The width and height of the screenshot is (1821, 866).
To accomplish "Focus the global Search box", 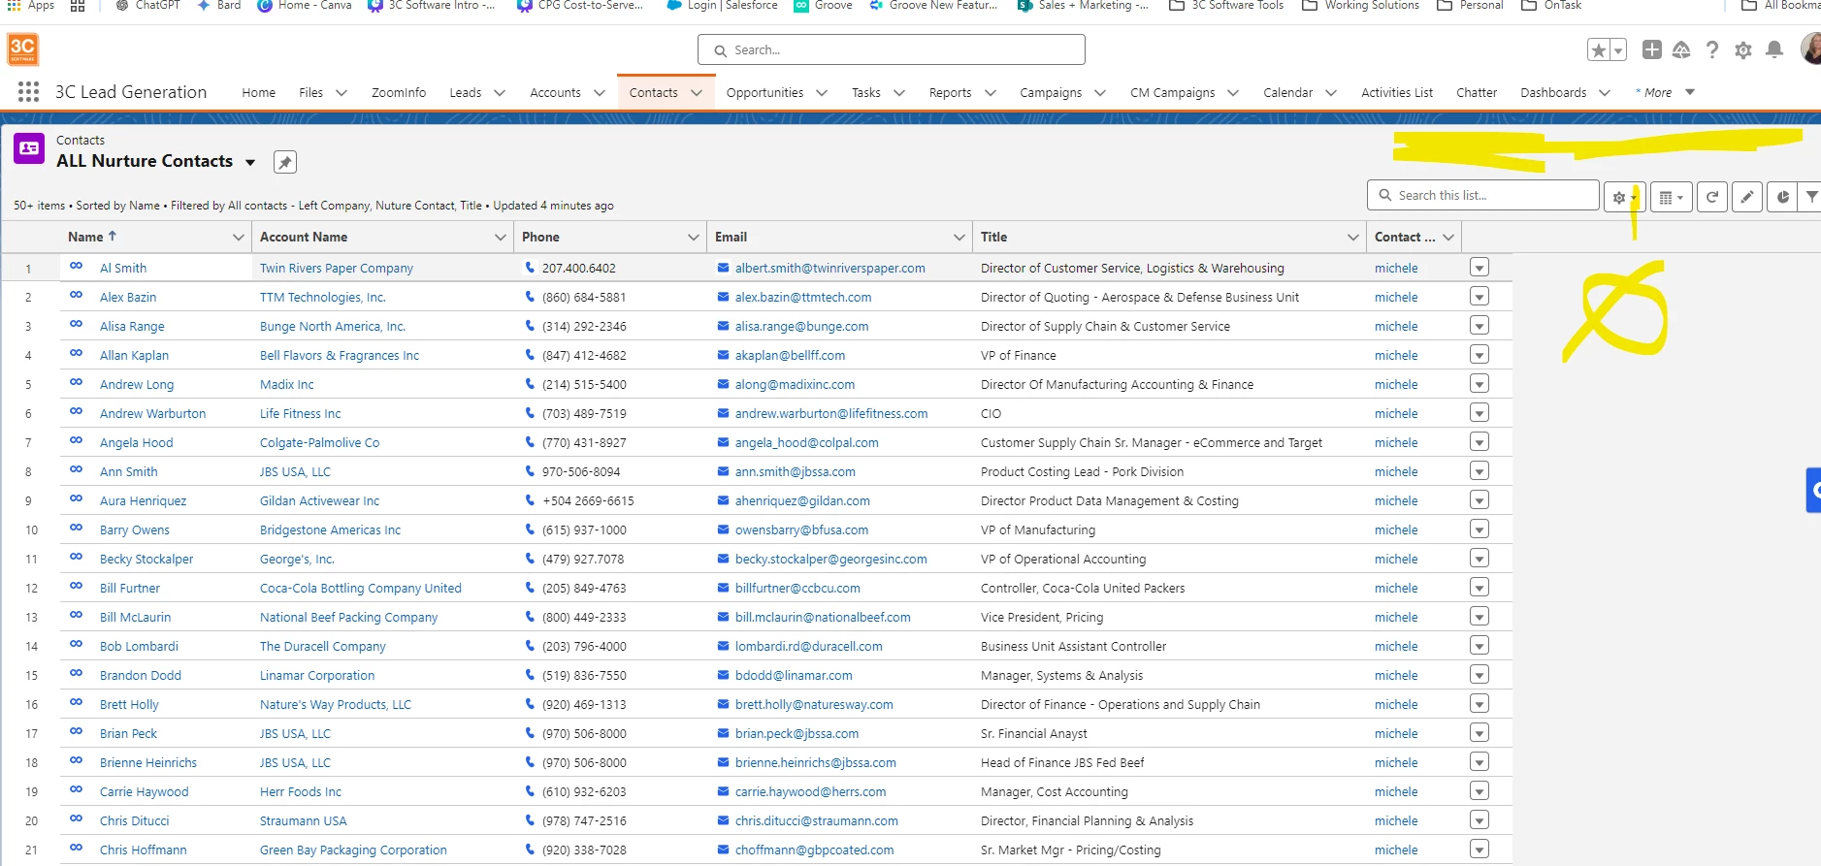I will [892, 49].
